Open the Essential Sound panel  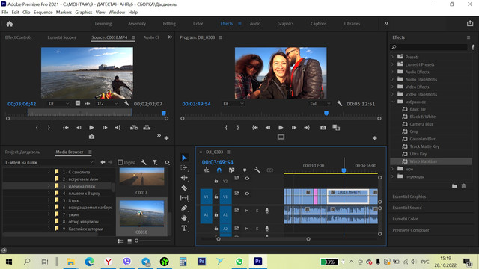(407, 208)
